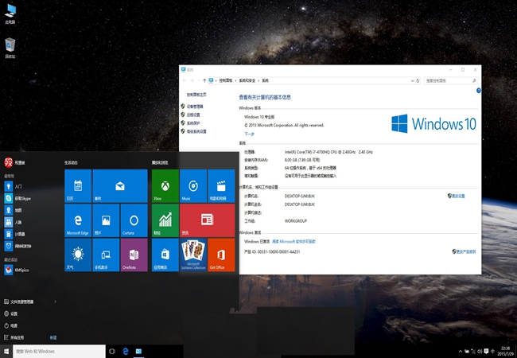Click Control Panel breadcrumb in address bar
This screenshot has width=517, height=358.
pos(226,80)
